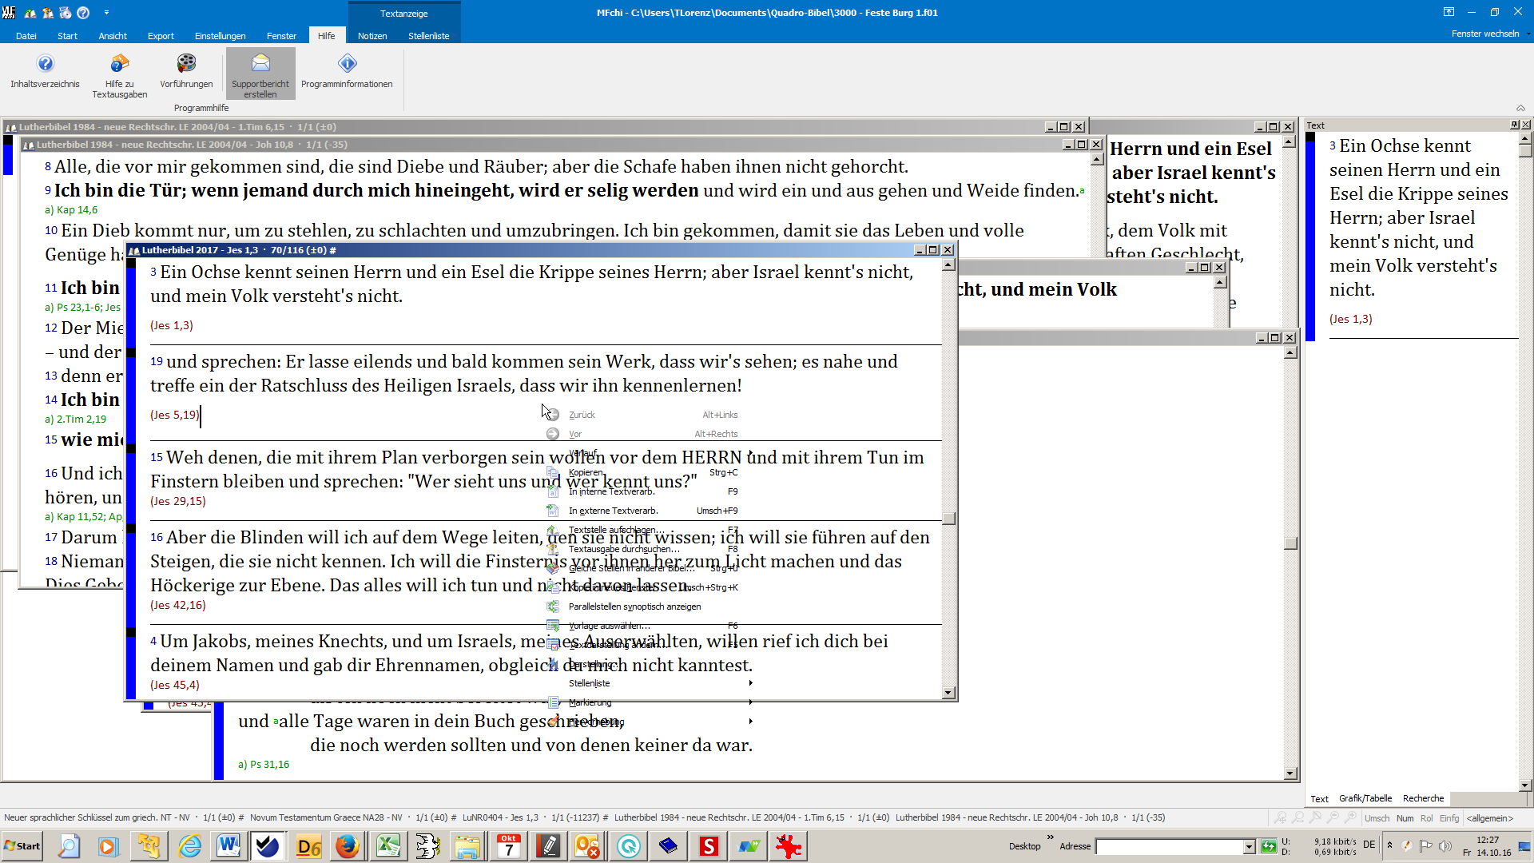
Task: Select Parallelstellen synoptisch anzeigen menu entry
Action: (634, 606)
